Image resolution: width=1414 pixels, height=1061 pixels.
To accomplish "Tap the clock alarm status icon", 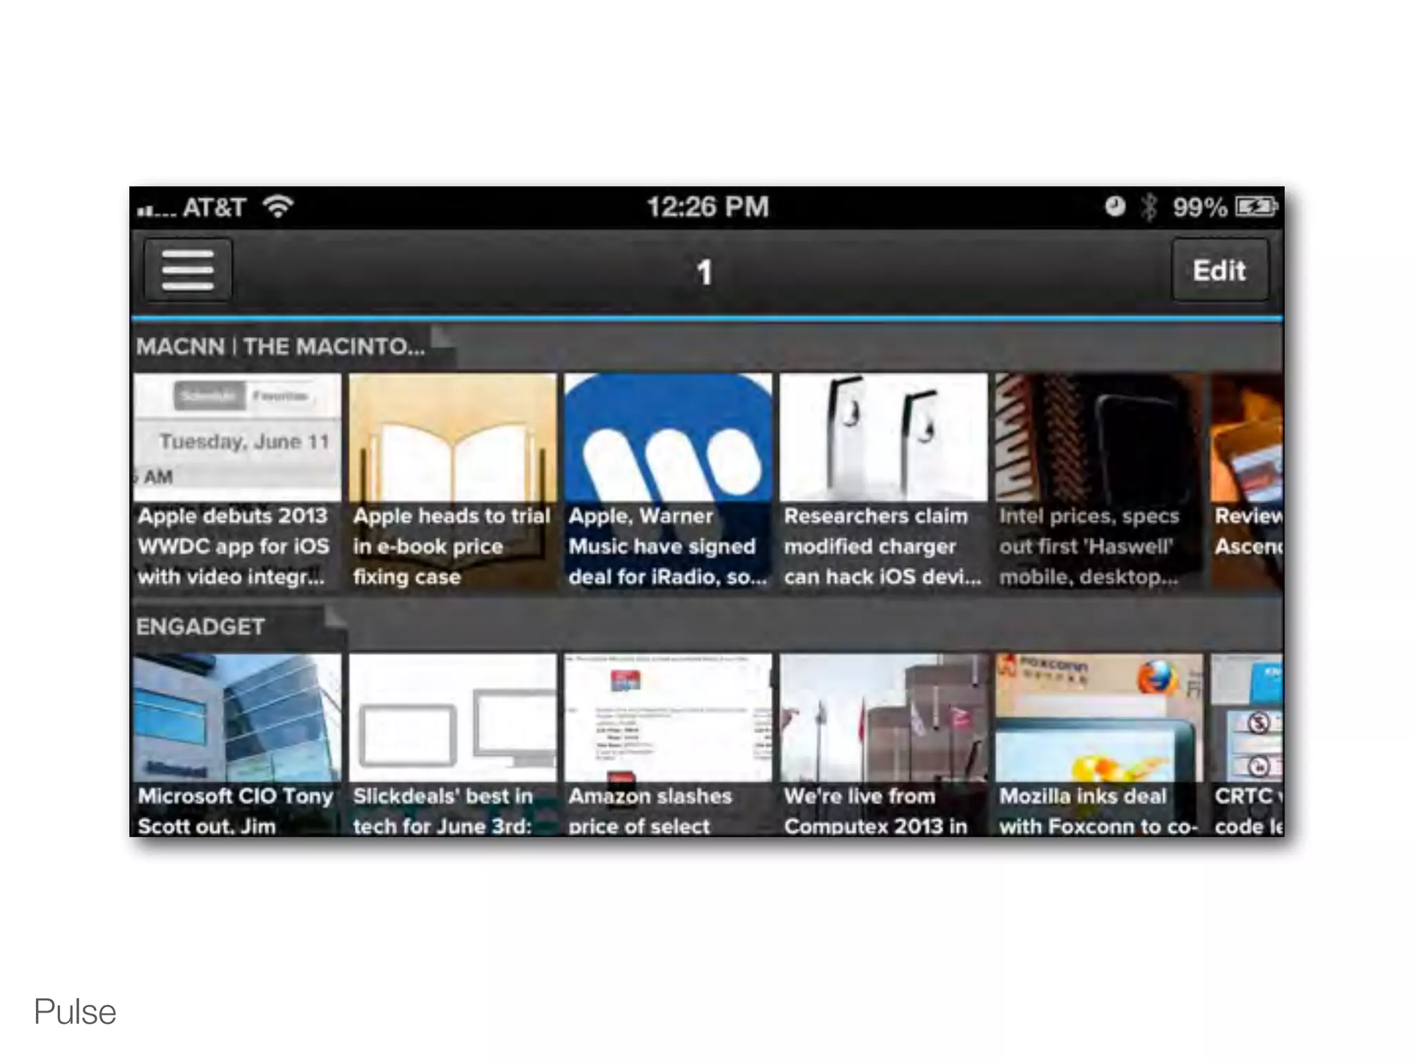I will (1114, 207).
